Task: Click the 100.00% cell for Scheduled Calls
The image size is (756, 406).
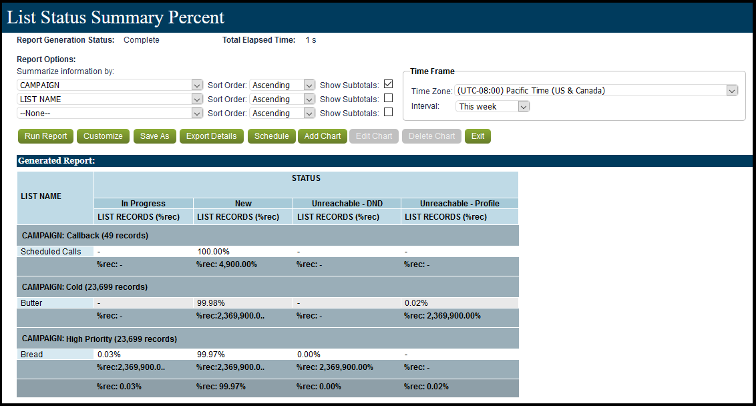Action: tap(243, 252)
